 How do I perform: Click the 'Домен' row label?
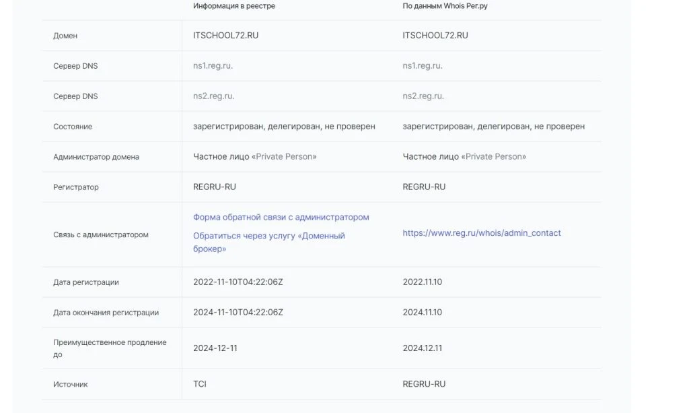[65, 36]
